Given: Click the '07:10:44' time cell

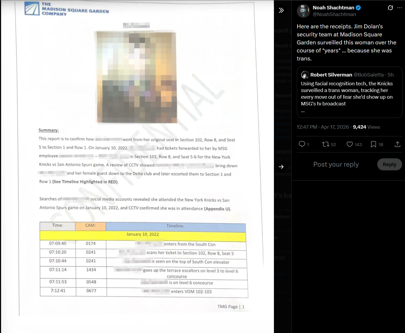Looking at the screenshot, I should (58, 261).
